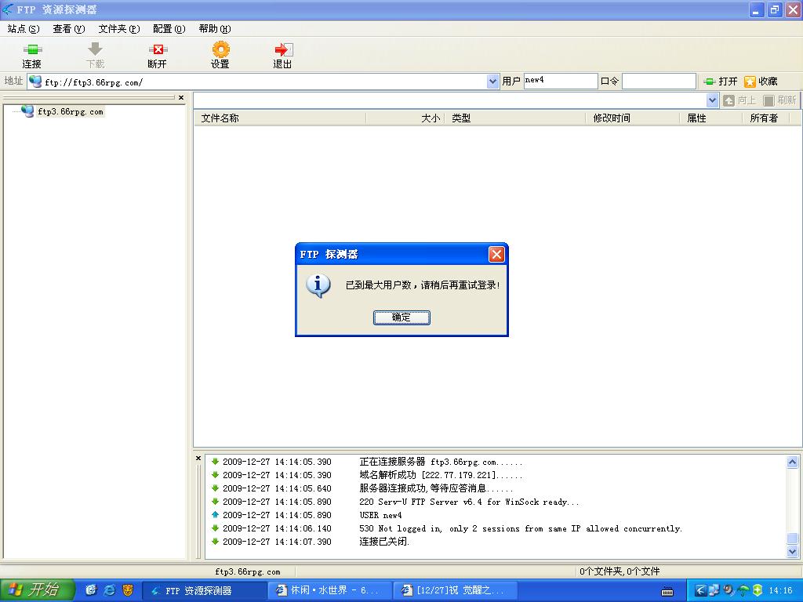Select ftp3.66rpg.com in the site tree

[70, 111]
